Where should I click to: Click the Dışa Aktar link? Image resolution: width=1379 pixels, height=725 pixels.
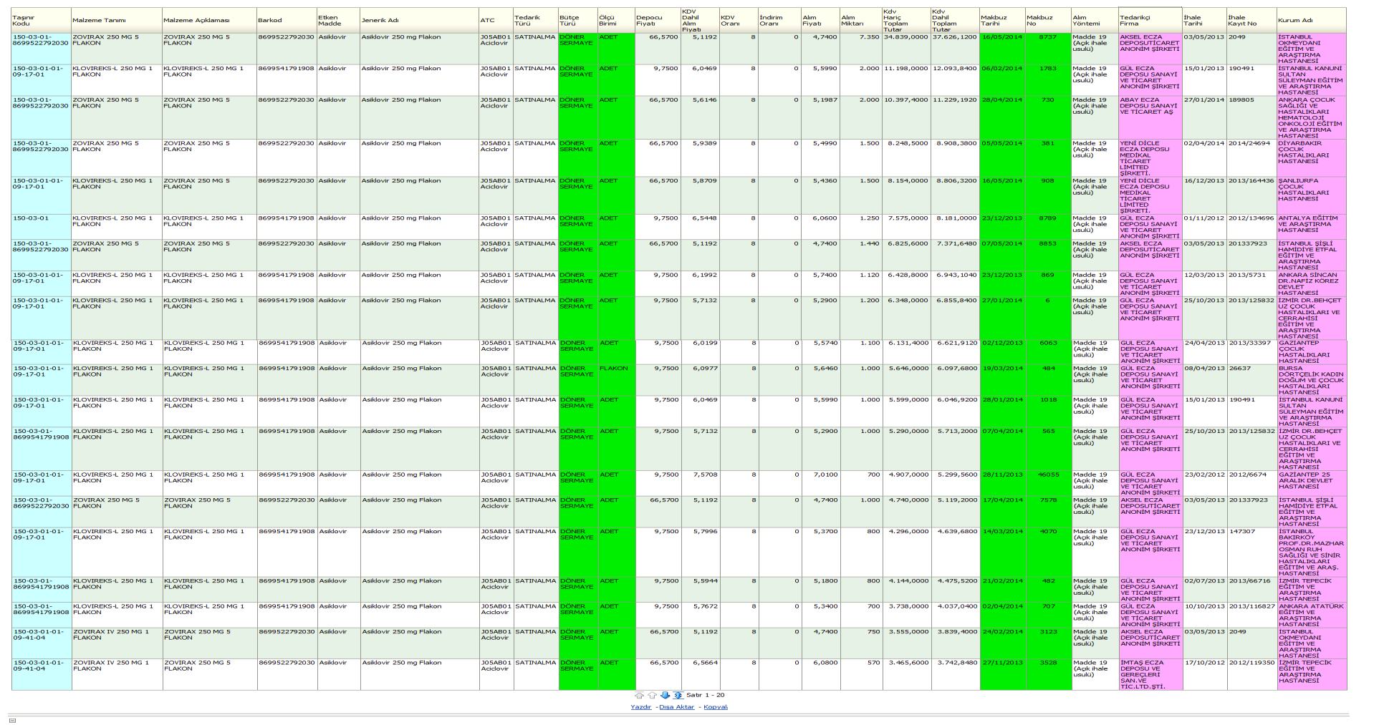676,707
